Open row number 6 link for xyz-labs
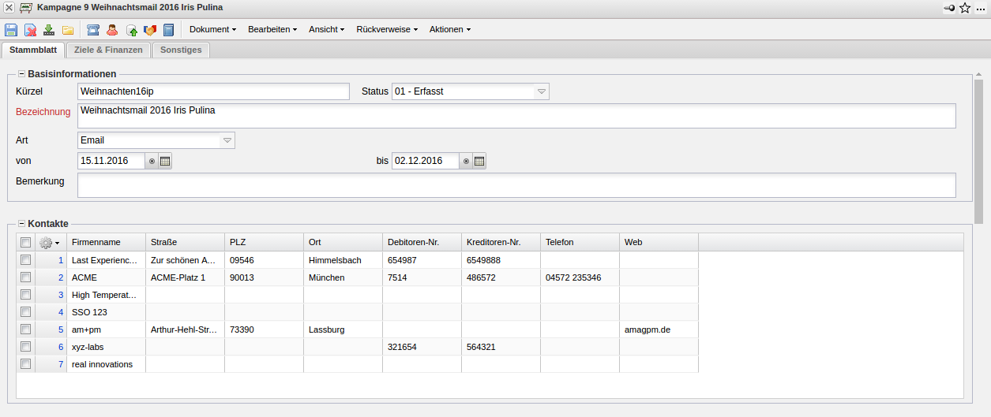Screen dimensions: 991x417 coord(61,347)
